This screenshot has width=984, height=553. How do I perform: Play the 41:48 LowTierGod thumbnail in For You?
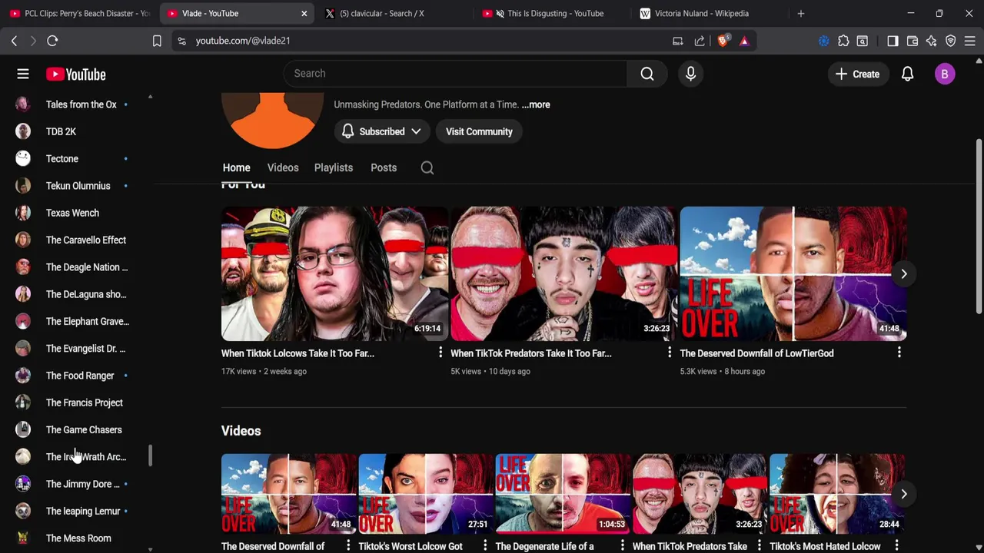(793, 273)
